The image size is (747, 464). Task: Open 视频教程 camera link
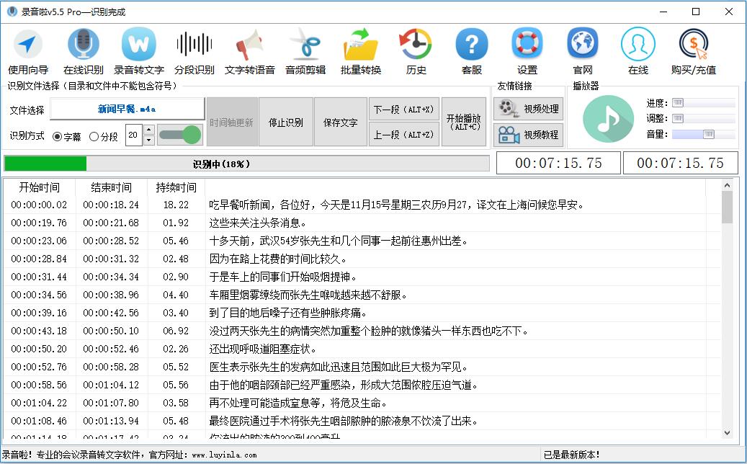[x=528, y=135]
